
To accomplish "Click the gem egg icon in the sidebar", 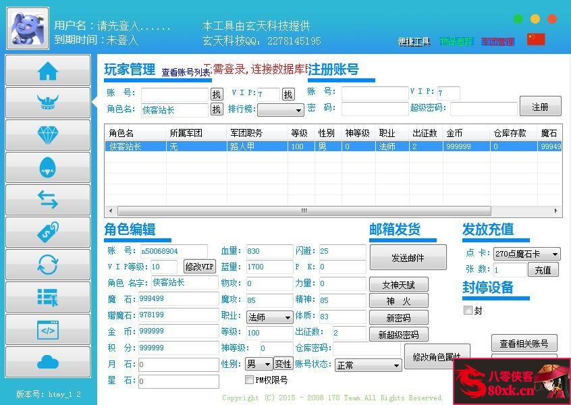I will (x=47, y=167).
